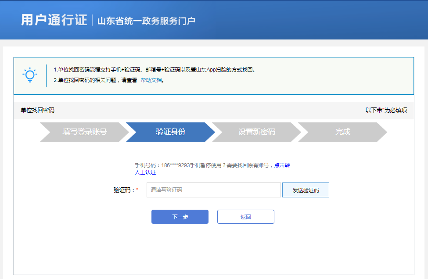Click the second tip line about related questions
The width and height of the screenshot is (428, 279).
tap(95, 80)
